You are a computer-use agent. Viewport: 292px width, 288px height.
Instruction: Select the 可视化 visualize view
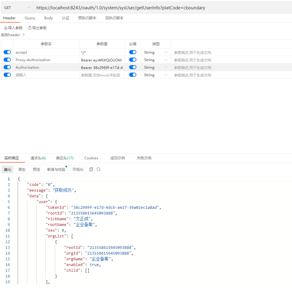click(78, 169)
